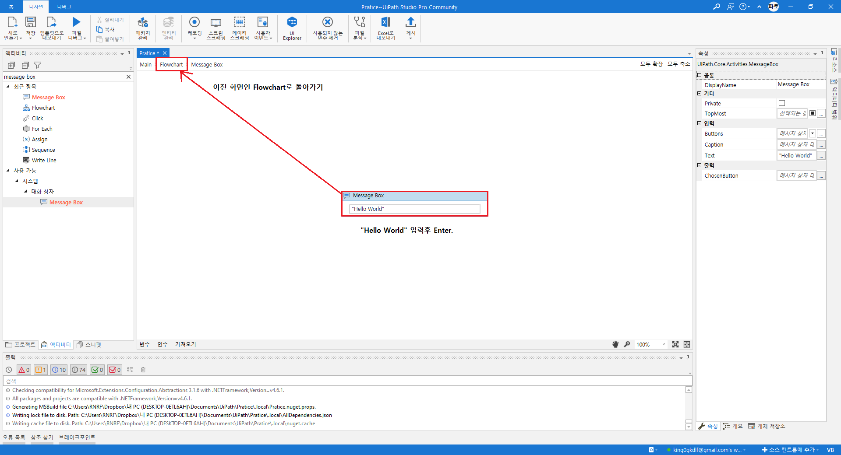The height and width of the screenshot is (455, 841).
Task: Open the zoom 100% dropdown
Action: click(x=664, y=344)
